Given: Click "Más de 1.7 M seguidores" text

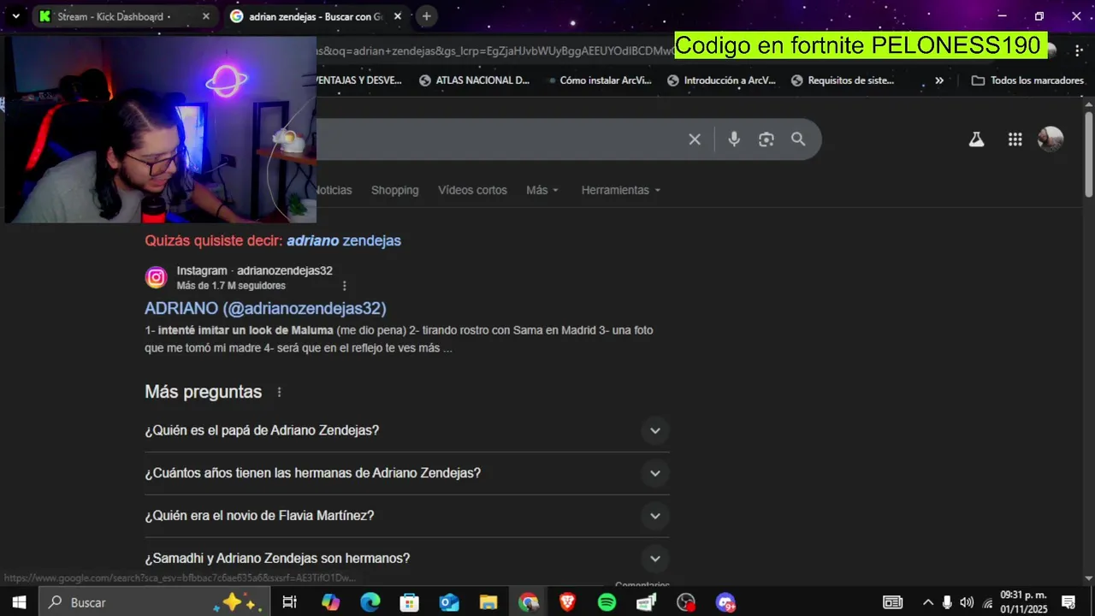Looking at the screenshot, I should [x=231, y=286].
